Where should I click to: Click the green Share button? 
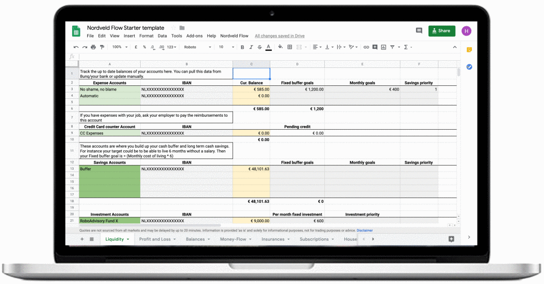(442, 31)
